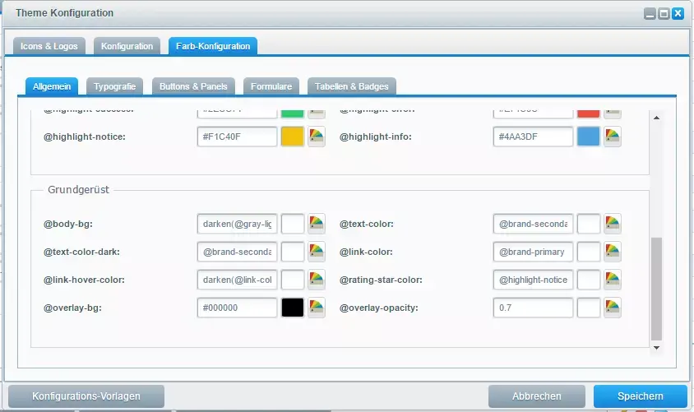Open color picker icon for @link-color
This screenshot has height=412, width=694.
click(613, 252)
